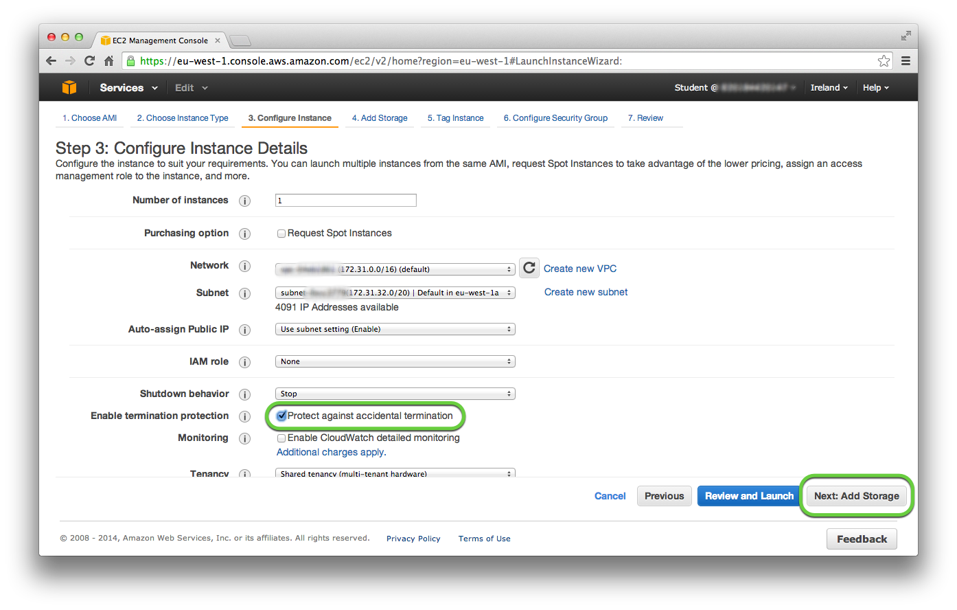Image resolution: width=957 pixels, height=610 pixels.
Task: Click Next: Add Storage button
Action: (x=856, y=496)
